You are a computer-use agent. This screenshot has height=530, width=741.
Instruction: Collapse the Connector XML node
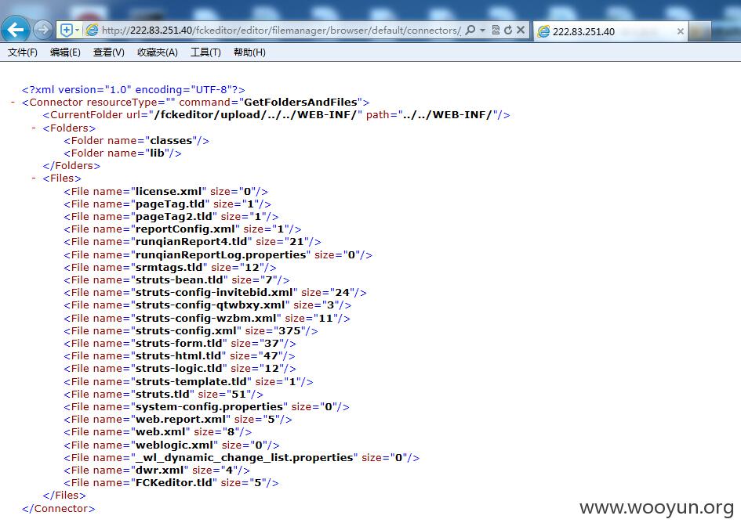point(13,103)
